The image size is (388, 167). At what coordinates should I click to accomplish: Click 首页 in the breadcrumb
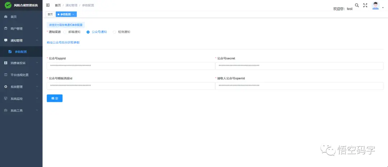click(58, 5)
